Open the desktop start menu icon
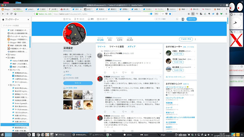 [2, 135]
